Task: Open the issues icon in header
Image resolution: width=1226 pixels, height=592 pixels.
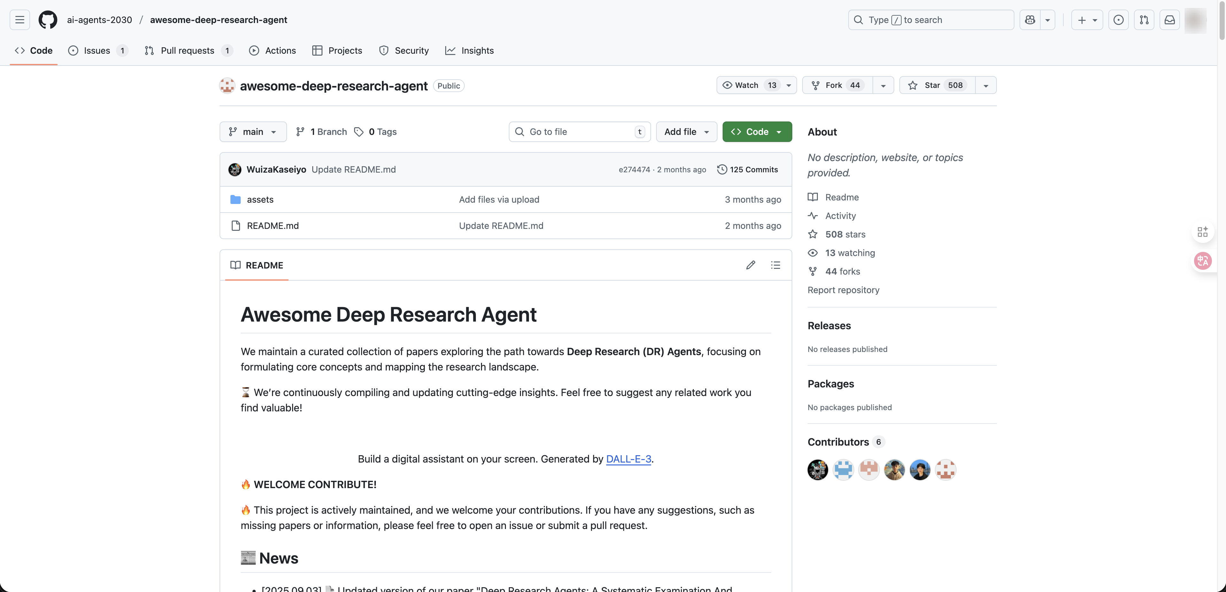Action: click(1118, 19)
